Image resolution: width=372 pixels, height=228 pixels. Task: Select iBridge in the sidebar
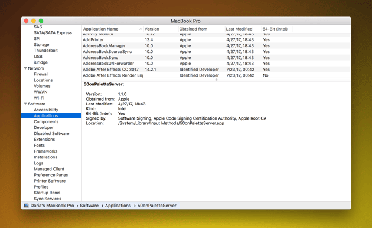click(x=41, y=62)
